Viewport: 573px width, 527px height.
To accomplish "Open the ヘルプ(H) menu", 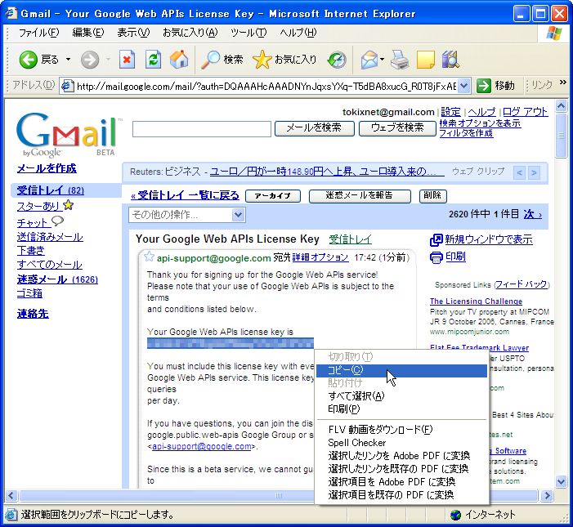I will click(x=298, y=33).
